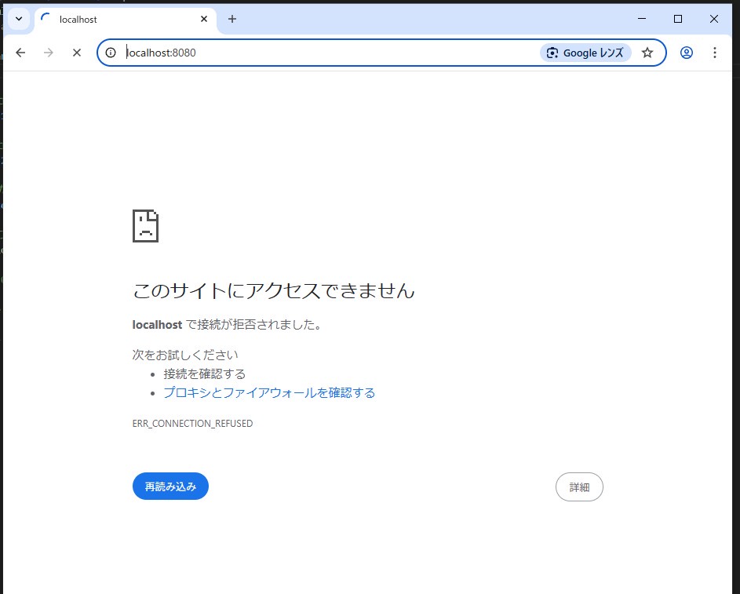Open the Chrome profile avatar icon

coord(687,52)
